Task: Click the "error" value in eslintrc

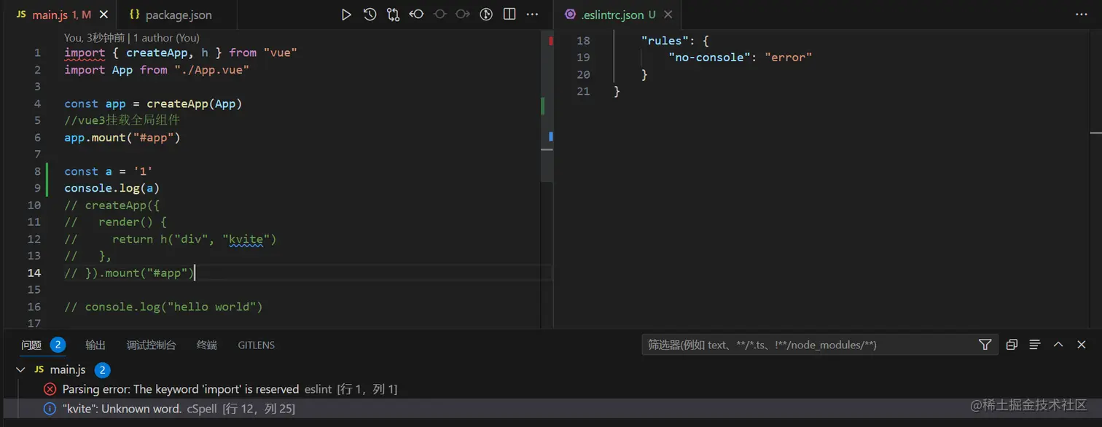Action: pos(788,58)
